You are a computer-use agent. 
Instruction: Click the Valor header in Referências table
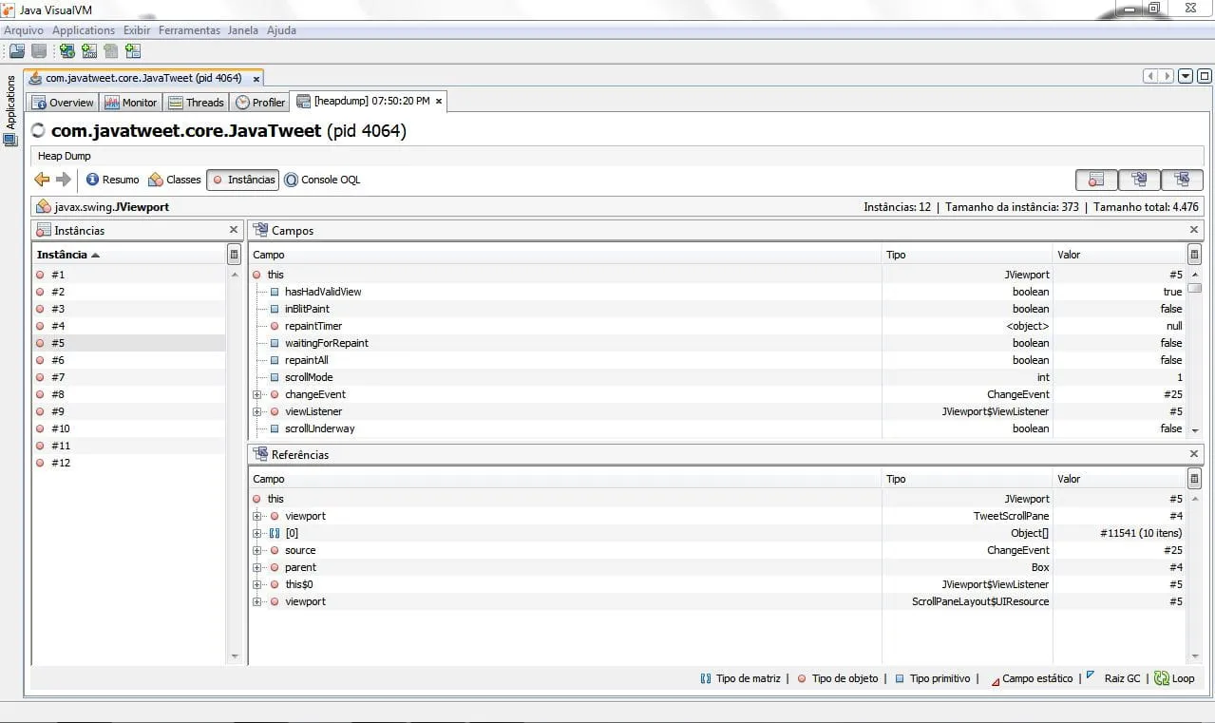[x=1119, y=479]
